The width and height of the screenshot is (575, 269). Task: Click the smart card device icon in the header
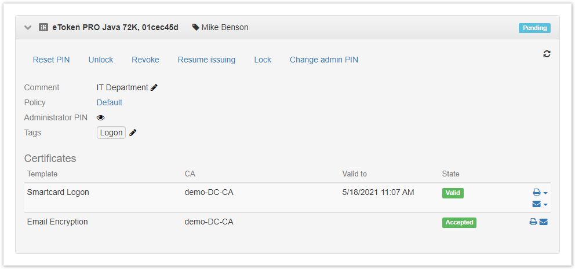(x=43, y=27)
